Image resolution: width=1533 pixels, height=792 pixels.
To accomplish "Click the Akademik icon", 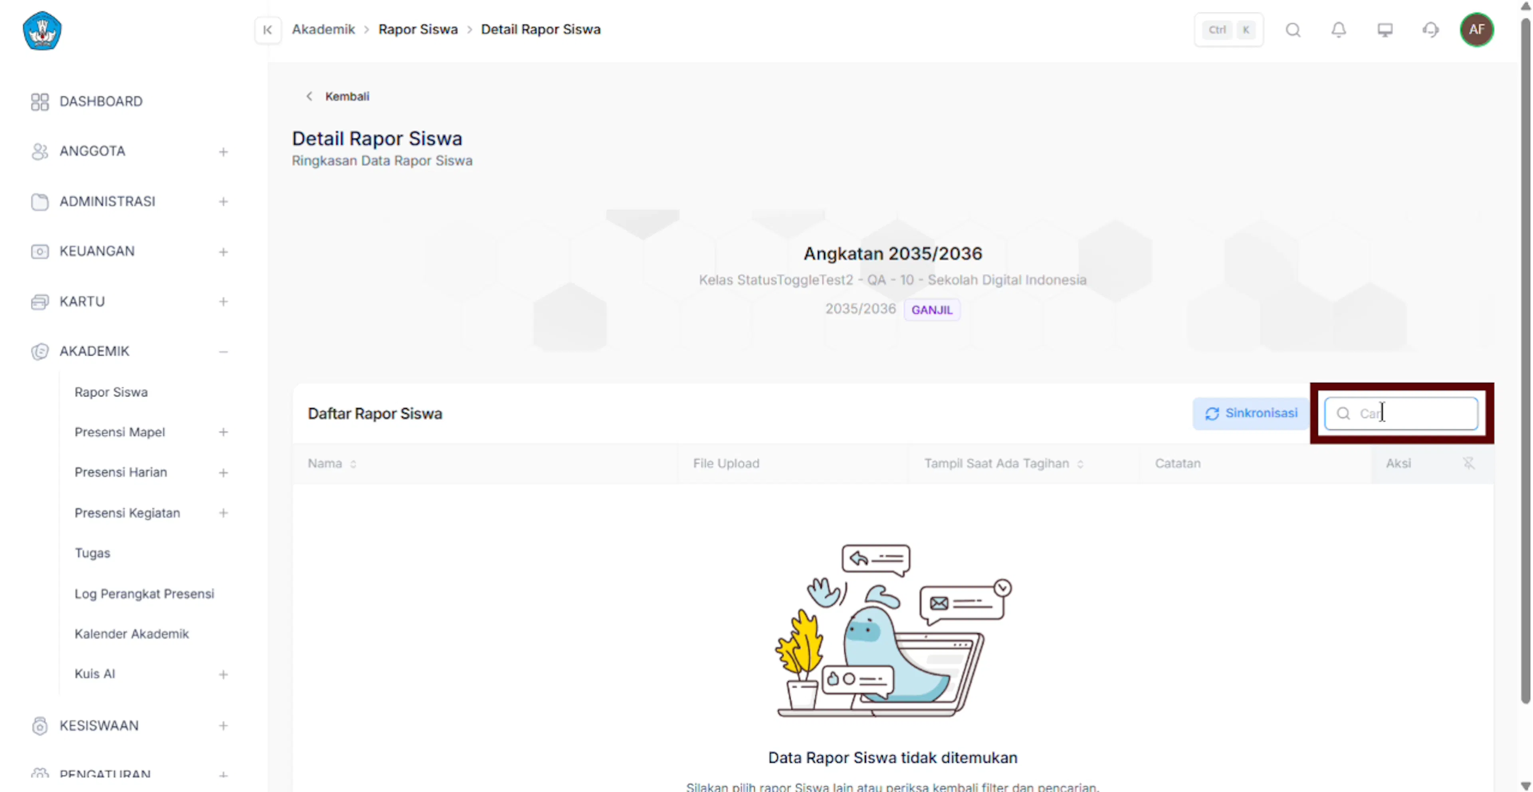I will click(x=39, y=352).
